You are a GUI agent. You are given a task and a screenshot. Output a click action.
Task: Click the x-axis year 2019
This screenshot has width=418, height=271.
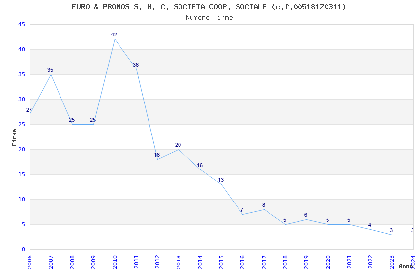[x=306, y=262]
